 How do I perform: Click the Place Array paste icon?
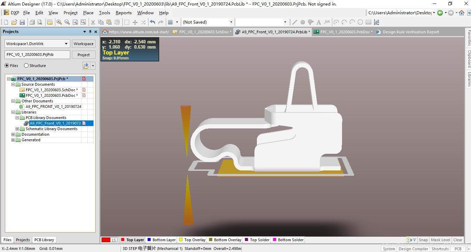click(x=376, y=22)
